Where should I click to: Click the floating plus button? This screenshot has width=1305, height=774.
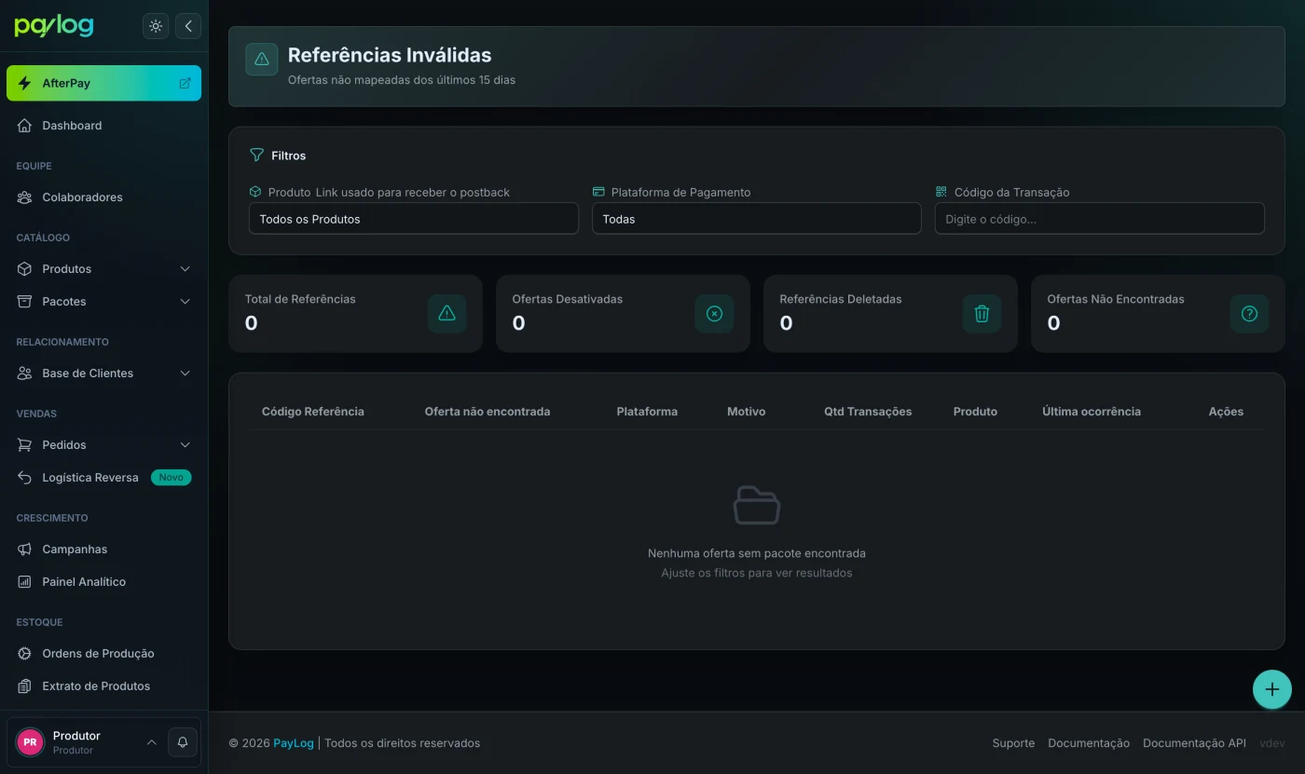click(x=1271, y=690)
